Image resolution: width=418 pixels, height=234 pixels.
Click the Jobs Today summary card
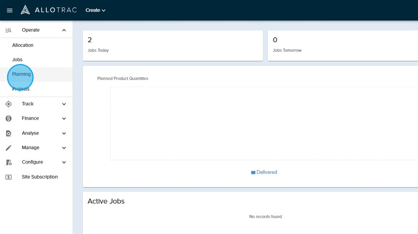point(173,45)
